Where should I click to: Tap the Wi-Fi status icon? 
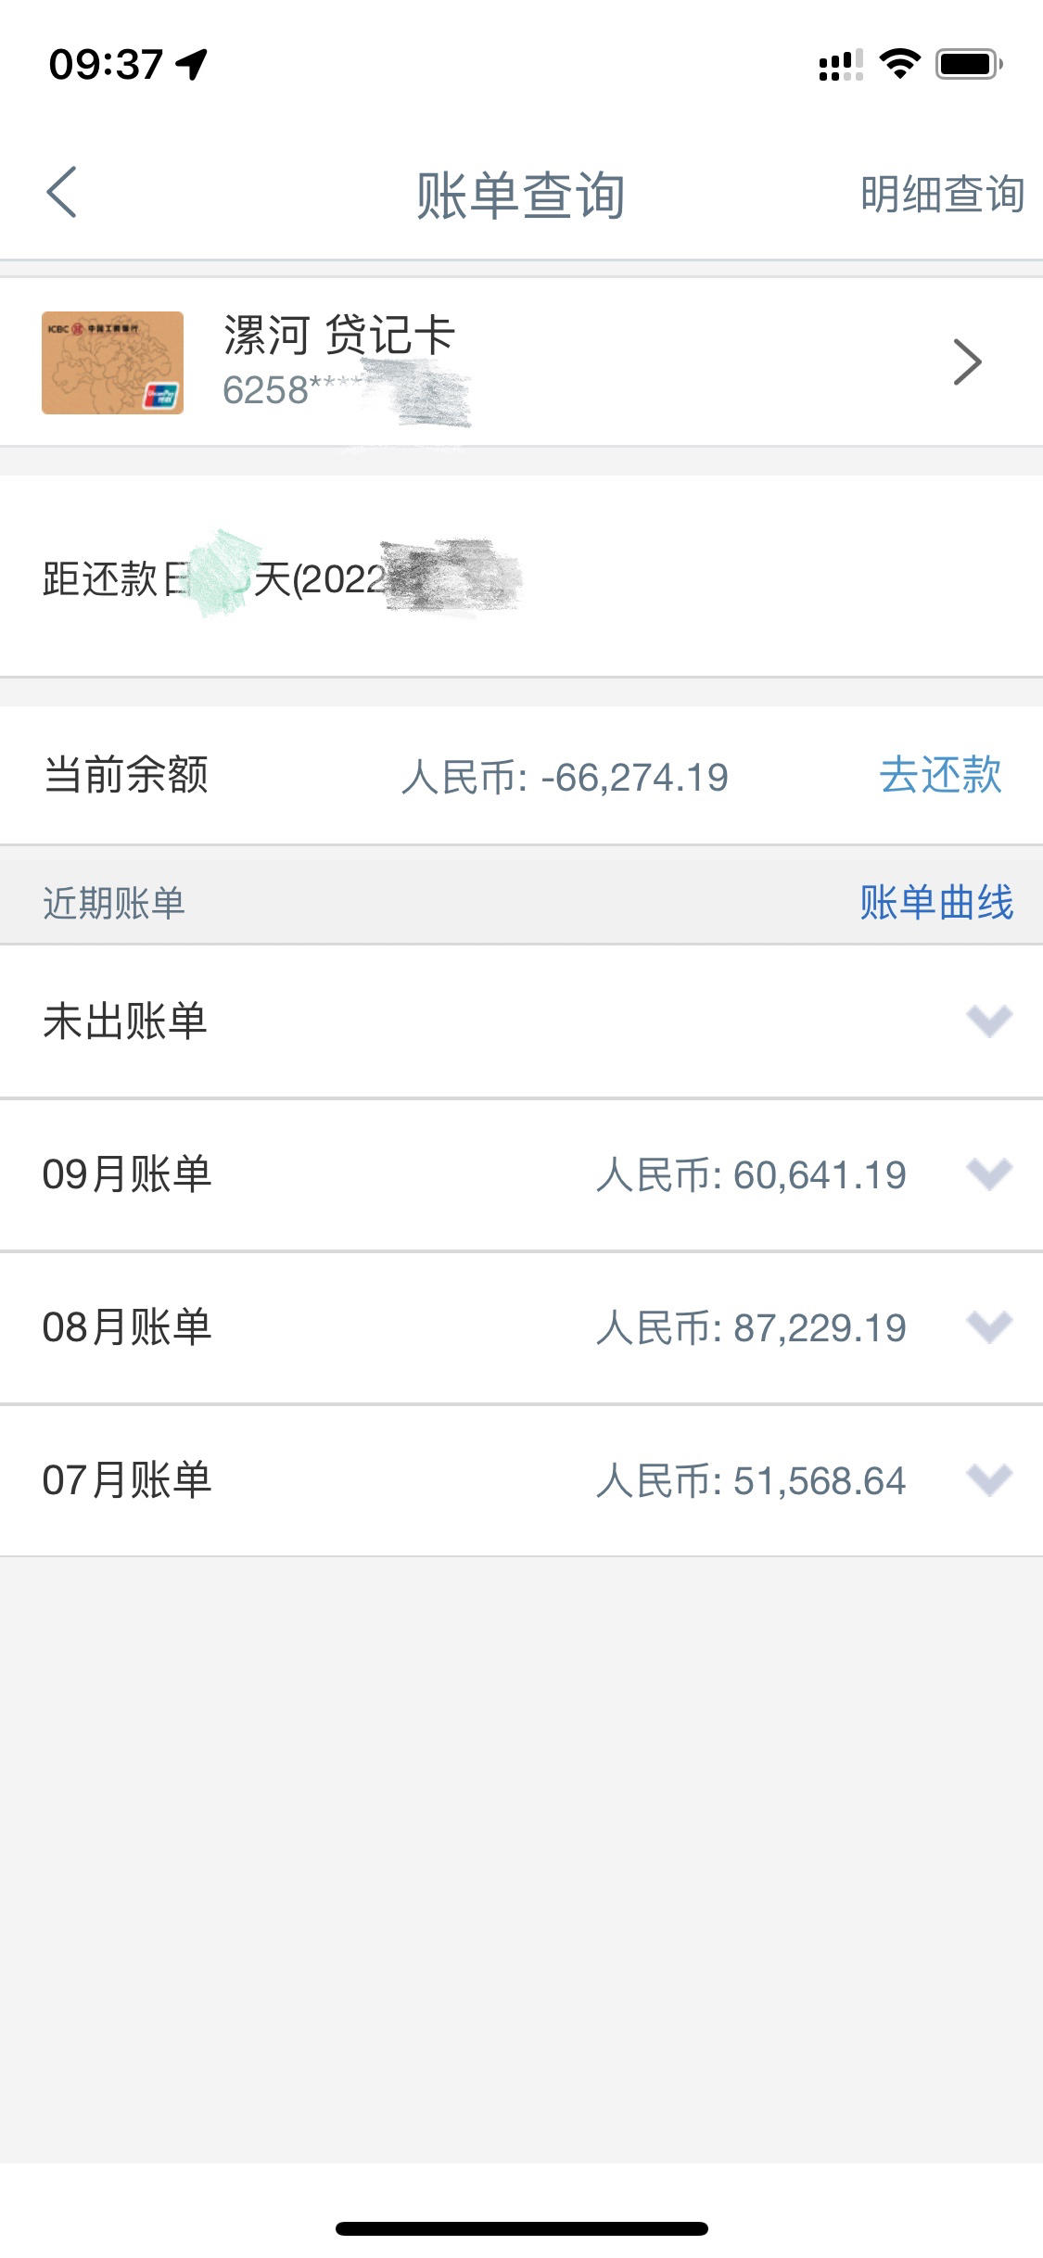pos(899,64)
